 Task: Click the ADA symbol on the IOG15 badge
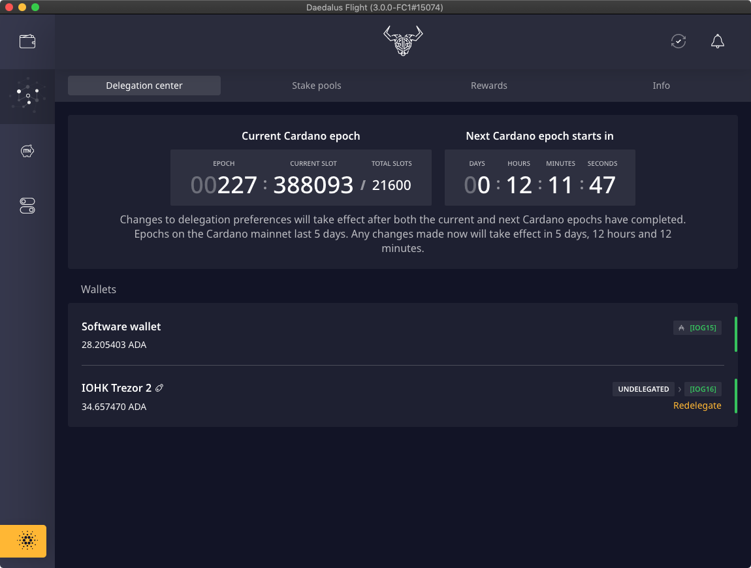[x=682, y=328]
